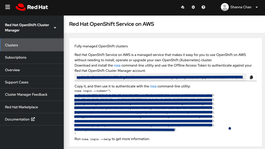This screenshot has height=149, width=265.
Task: Click the user avatar picture
Action: point(225,7)
